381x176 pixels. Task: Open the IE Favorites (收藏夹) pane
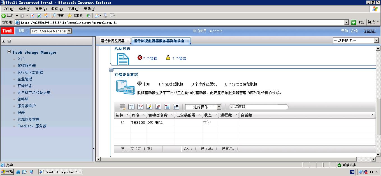[x=75, y=16]
